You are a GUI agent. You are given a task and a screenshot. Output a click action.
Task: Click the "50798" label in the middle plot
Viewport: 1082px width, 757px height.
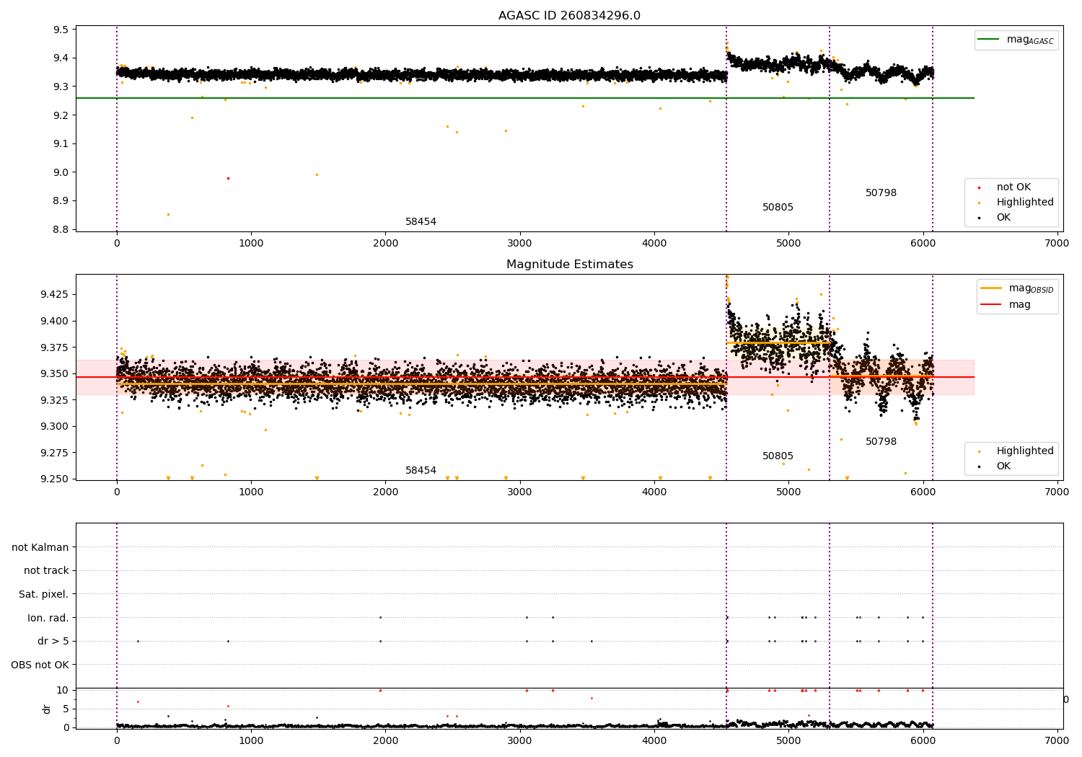coord(881,442)
